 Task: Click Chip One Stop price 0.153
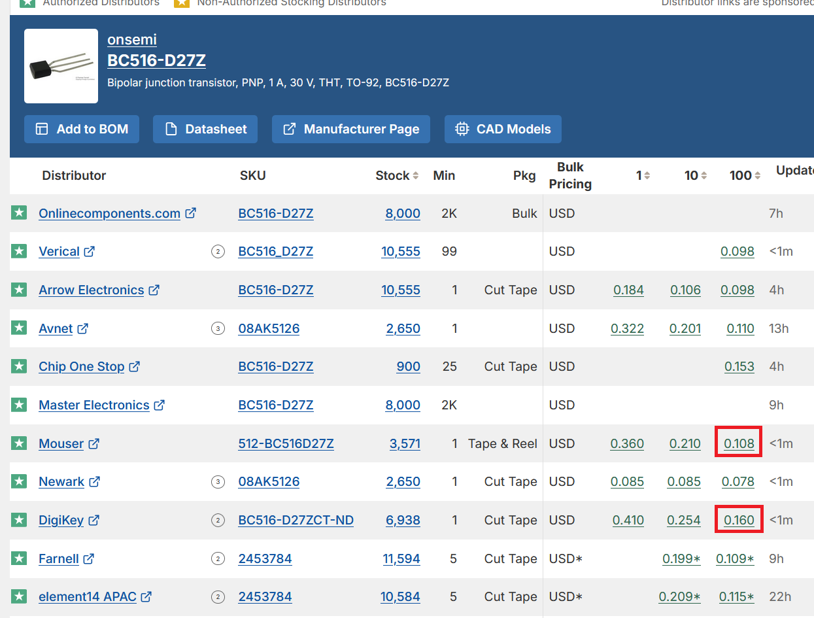(x=739, y=366)
